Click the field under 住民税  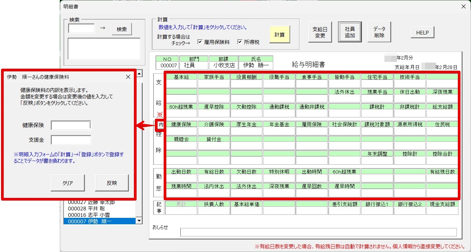[x=442, y=131]
